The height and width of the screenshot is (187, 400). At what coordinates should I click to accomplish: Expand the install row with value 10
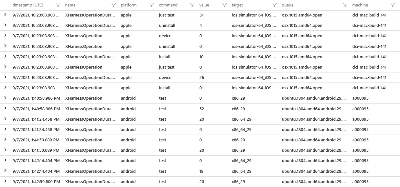[5, 57]
